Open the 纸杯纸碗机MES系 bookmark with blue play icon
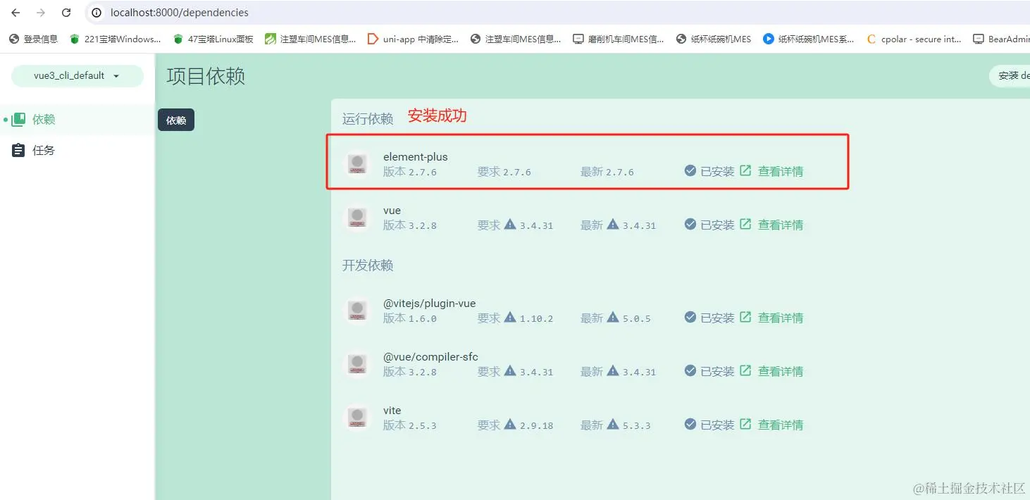 coord(809,39)
